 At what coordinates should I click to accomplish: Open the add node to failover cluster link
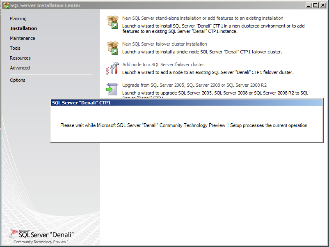click(x=163, y=65)
